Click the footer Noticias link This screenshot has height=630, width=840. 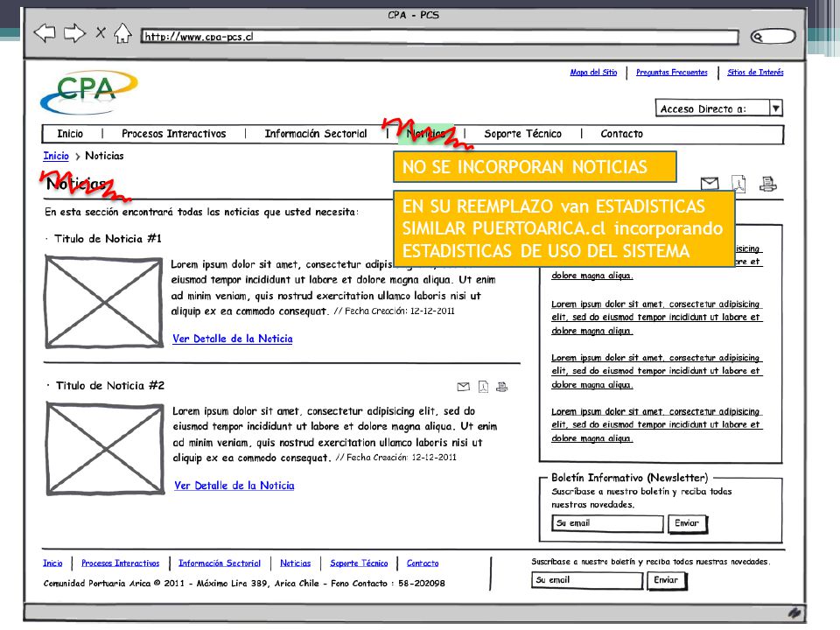coord(296,563)
